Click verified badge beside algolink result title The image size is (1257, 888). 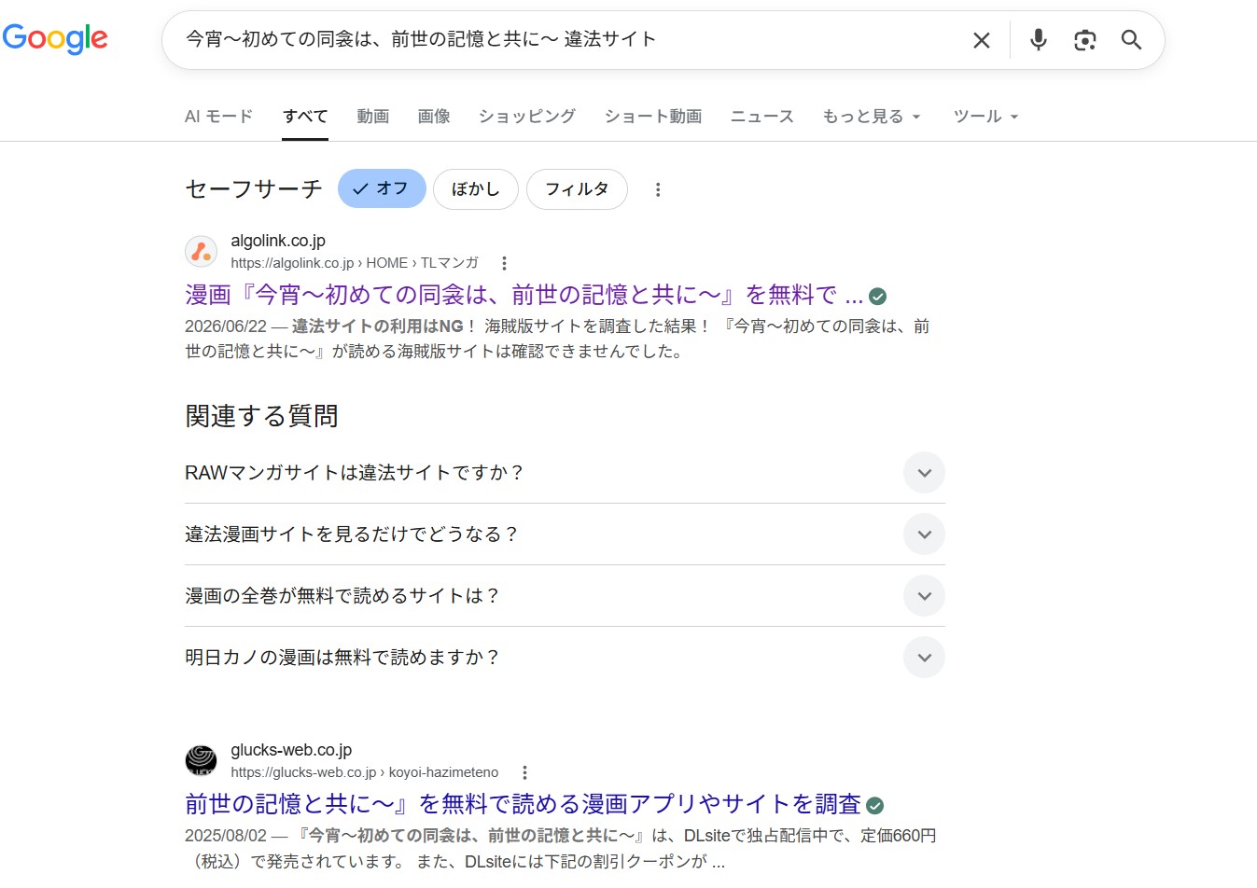(877, 297)
